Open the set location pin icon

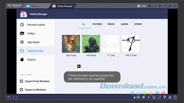[x=165, y=97]
